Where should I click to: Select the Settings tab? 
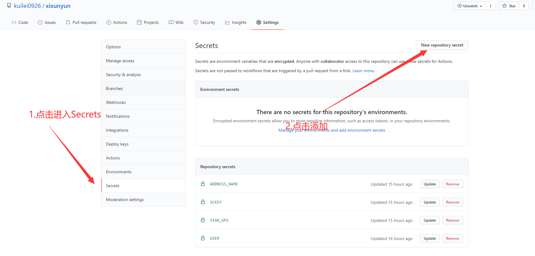267,22
